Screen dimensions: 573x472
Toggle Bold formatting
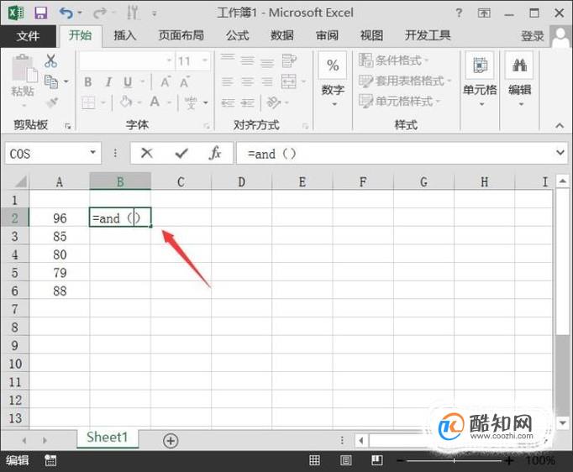(x=87, y=81)
